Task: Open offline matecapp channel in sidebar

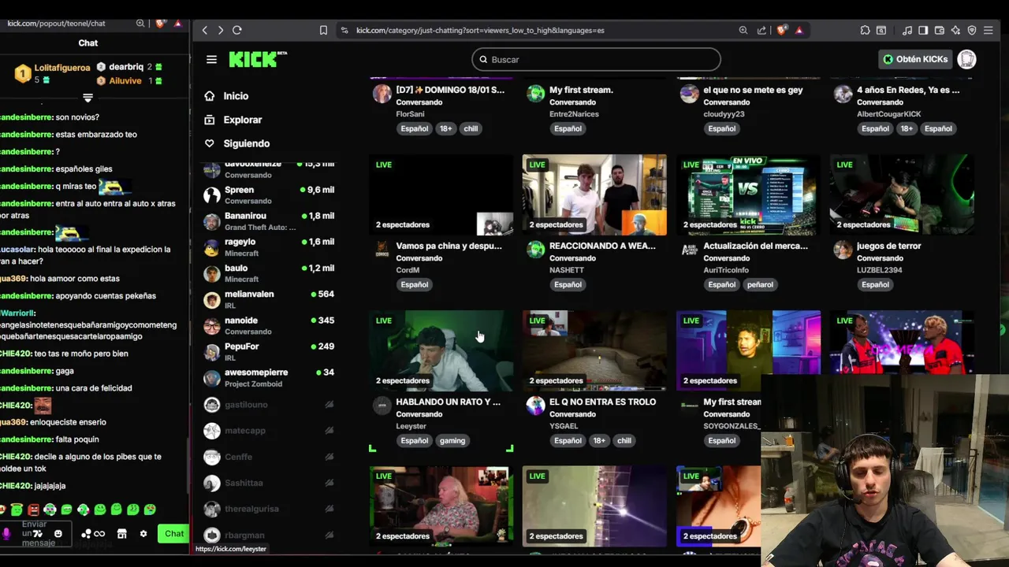Action: point(269,431)
